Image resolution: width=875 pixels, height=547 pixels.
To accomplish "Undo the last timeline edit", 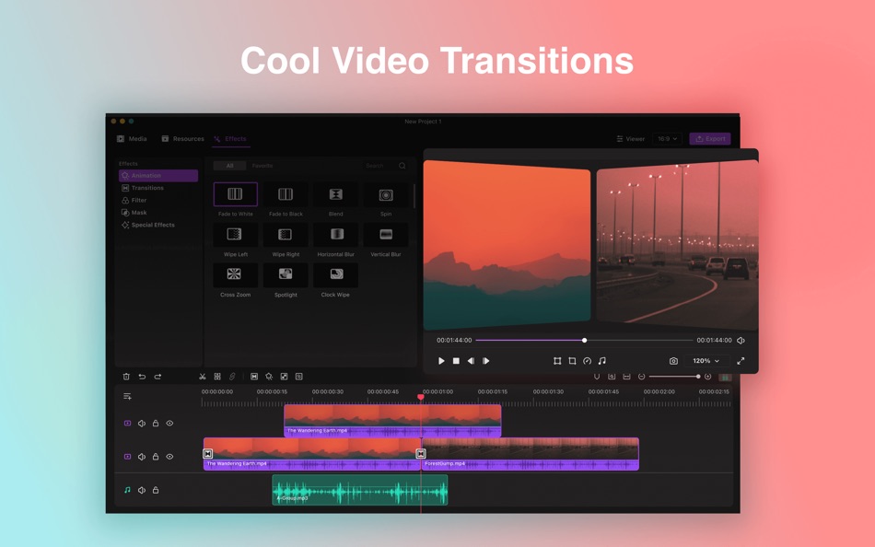I will [x=141, y=377].
